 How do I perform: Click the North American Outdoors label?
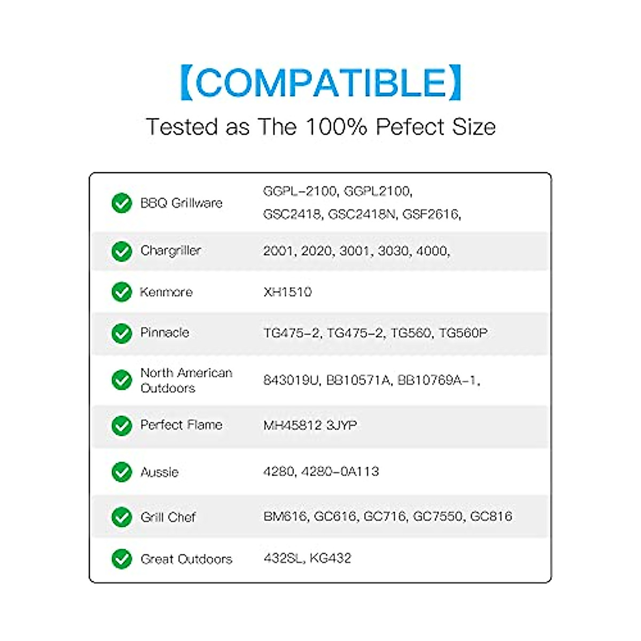tap(186, 380)
